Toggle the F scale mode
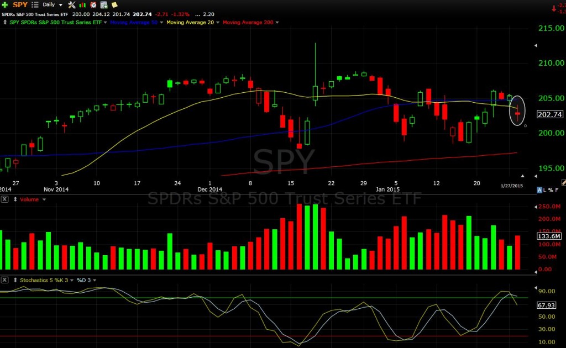The image size is (566, 348). tap(557, 190)
